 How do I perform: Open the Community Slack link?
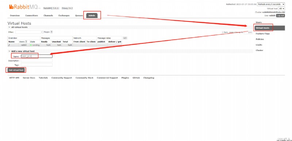84,78
